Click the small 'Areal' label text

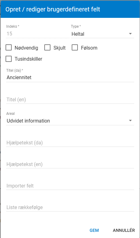(x=10, y=114)
